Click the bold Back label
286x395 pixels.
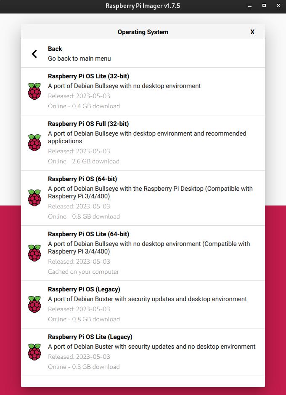click(x=55, y=49)
